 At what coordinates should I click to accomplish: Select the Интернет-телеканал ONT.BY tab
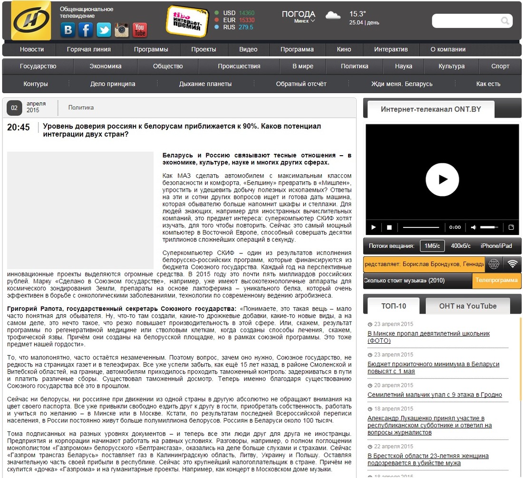(431, 109)
